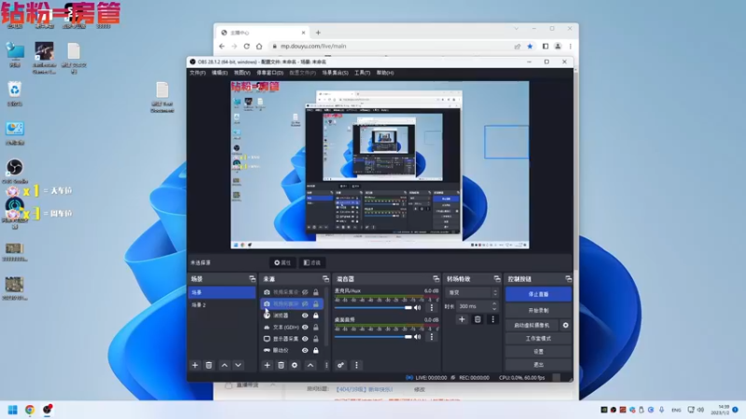Hide the 文本 (GDI+) source

305,327
